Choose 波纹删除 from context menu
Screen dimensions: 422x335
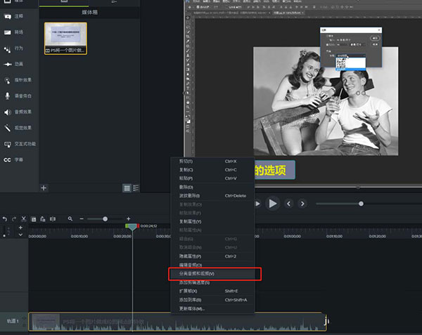(189, 195)
